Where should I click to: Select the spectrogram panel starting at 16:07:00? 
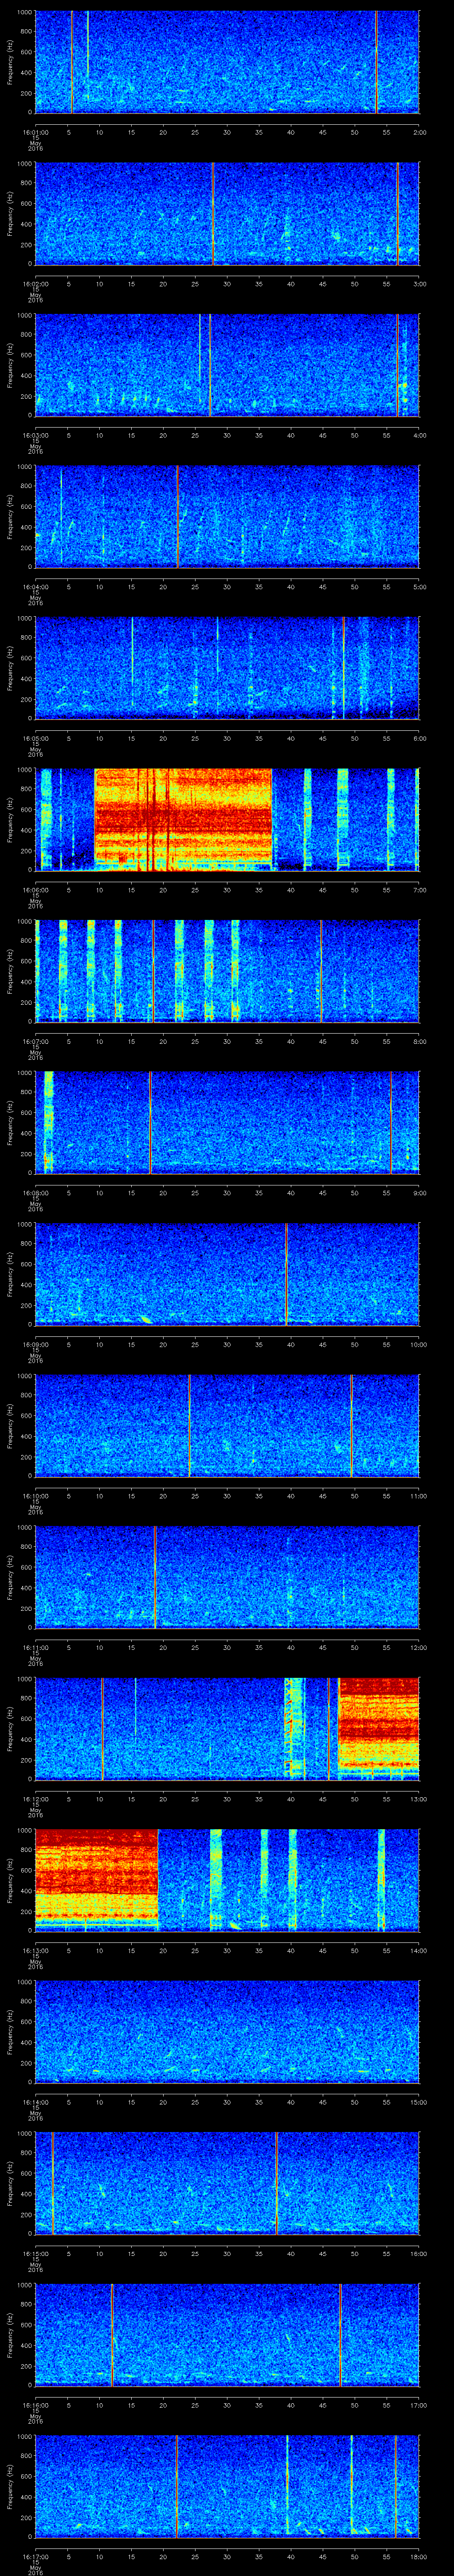point(227,971)
